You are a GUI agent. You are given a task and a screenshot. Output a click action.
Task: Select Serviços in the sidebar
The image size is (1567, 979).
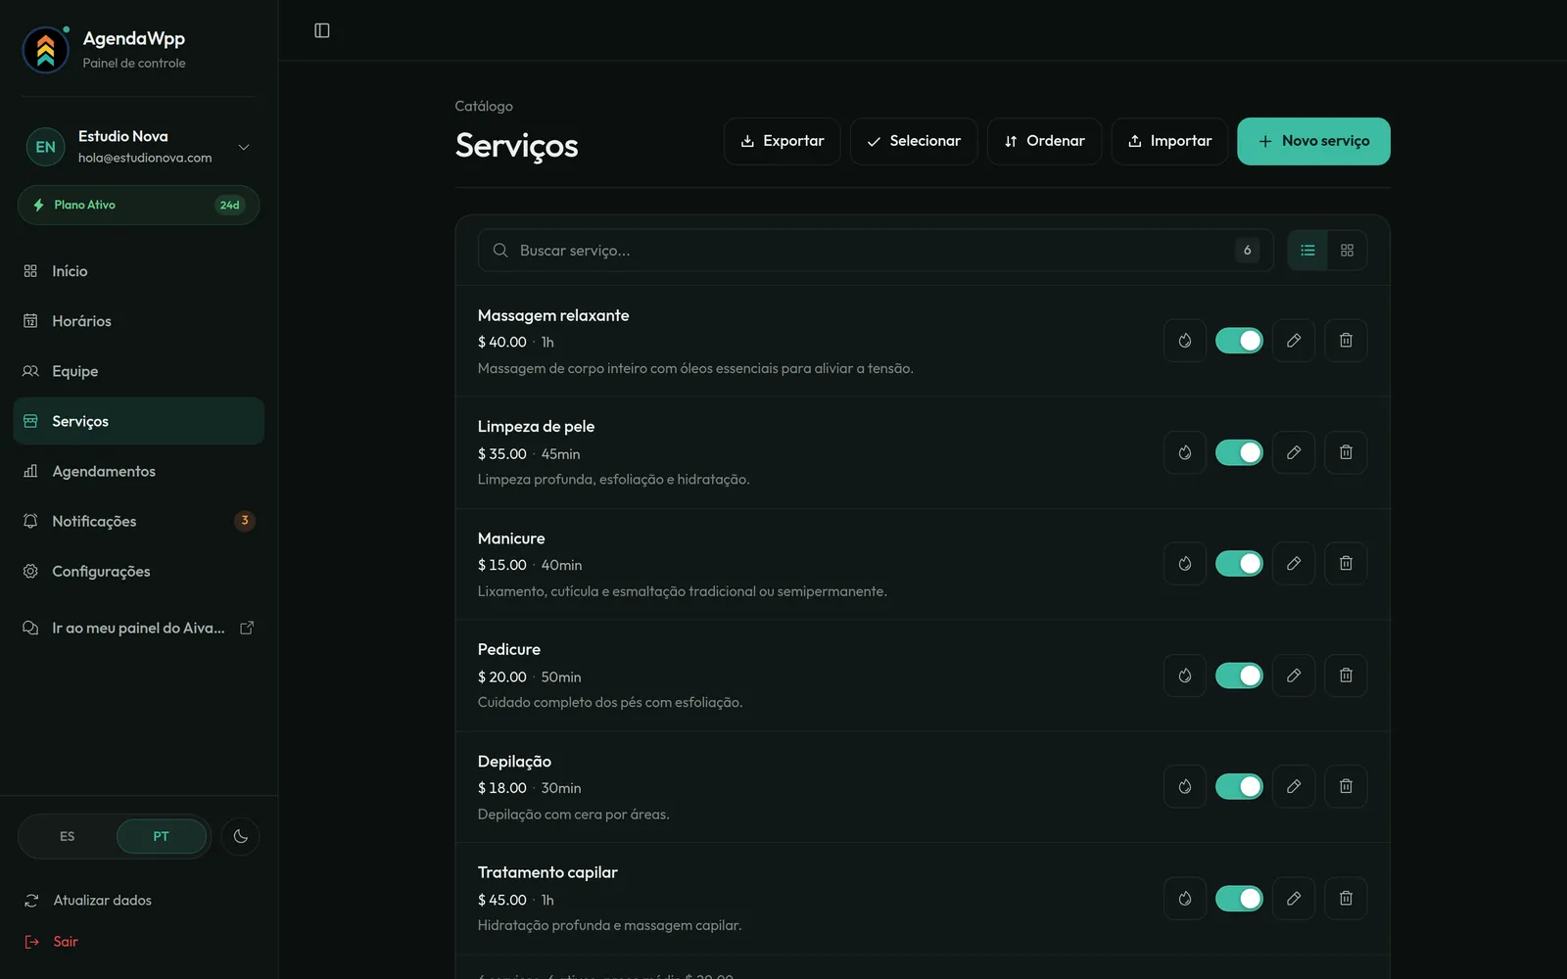pyautogui.click(x=138, y=421)
